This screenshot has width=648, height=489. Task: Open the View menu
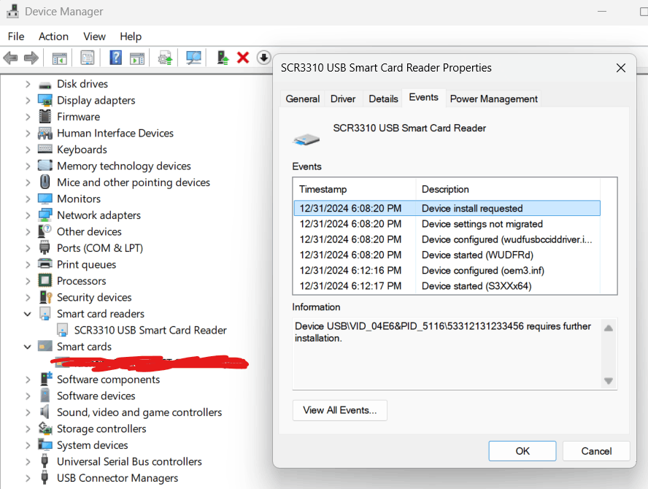(94, 36)
